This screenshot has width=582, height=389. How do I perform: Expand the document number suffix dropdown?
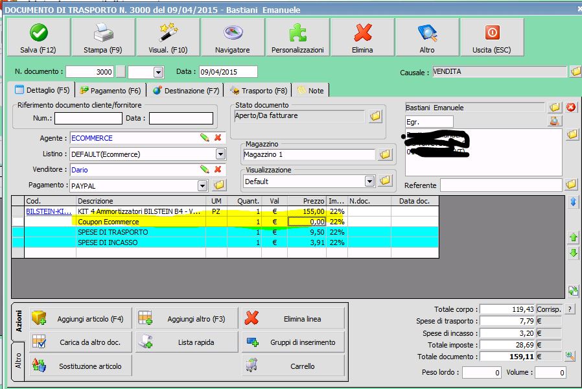pyautogui.click(x=159, y=72)
